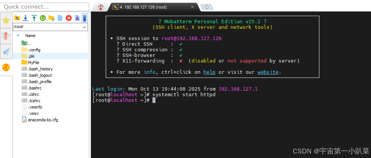Image resolution: width=371 pixels, height=158 pixels.
Task: Click the website link in the terminal banner
Action: coord(268,72)
